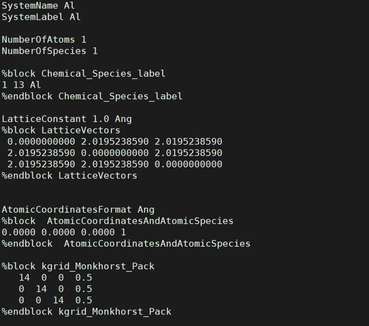This screenshot has width=369, height=326.
Task: Click the %block AtomicCoordinatesAndAtomicSpecies line
Action: pos(117,221)
